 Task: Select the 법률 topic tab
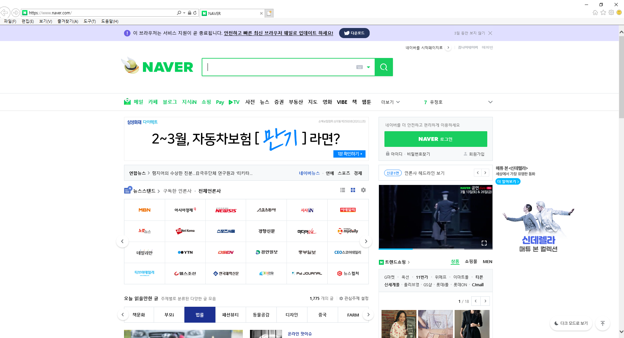click(200, 315)
